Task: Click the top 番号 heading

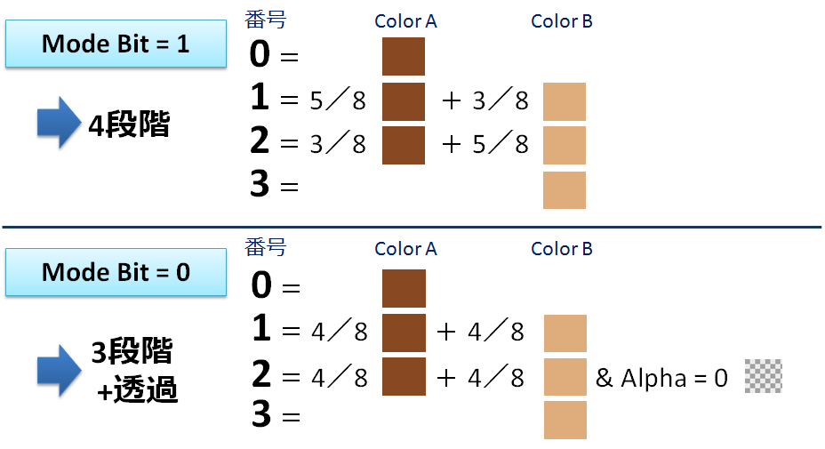Action: coord(266,20)
